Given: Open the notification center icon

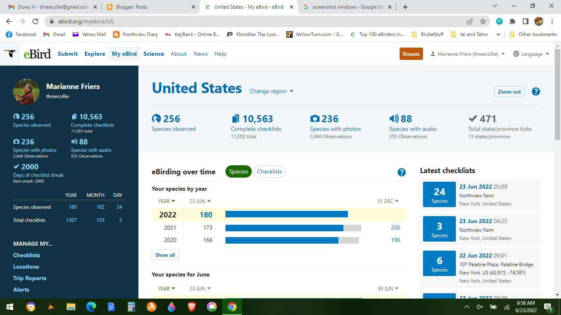Looking at the screenshot, I should [x=548, y=307].
